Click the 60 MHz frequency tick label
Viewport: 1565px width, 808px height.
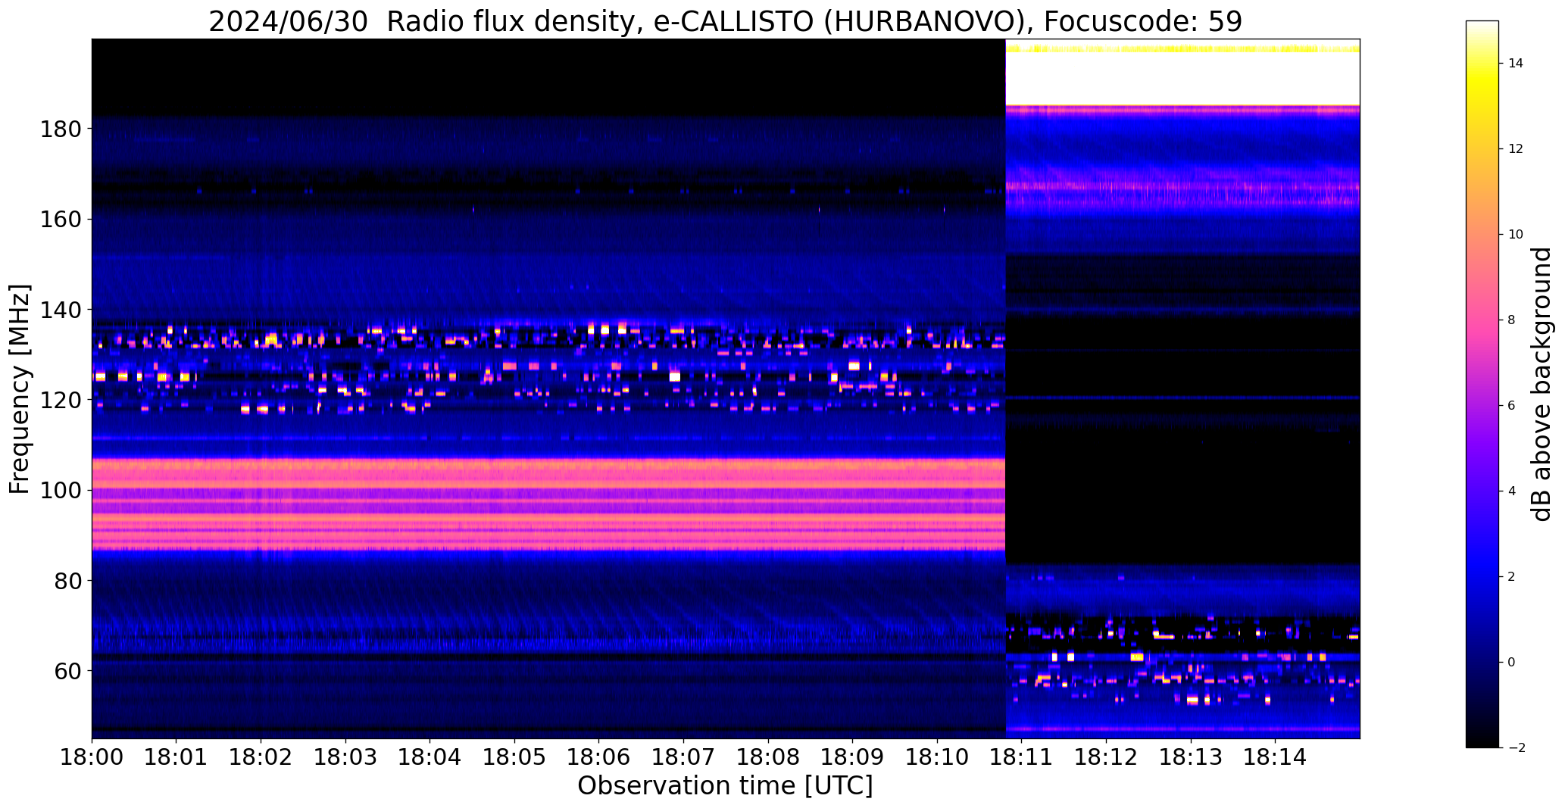tap(67, 671)
